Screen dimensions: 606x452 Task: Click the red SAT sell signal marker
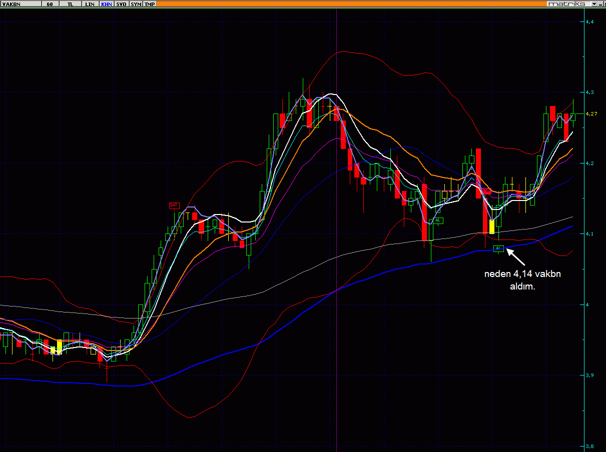[174, 205]
